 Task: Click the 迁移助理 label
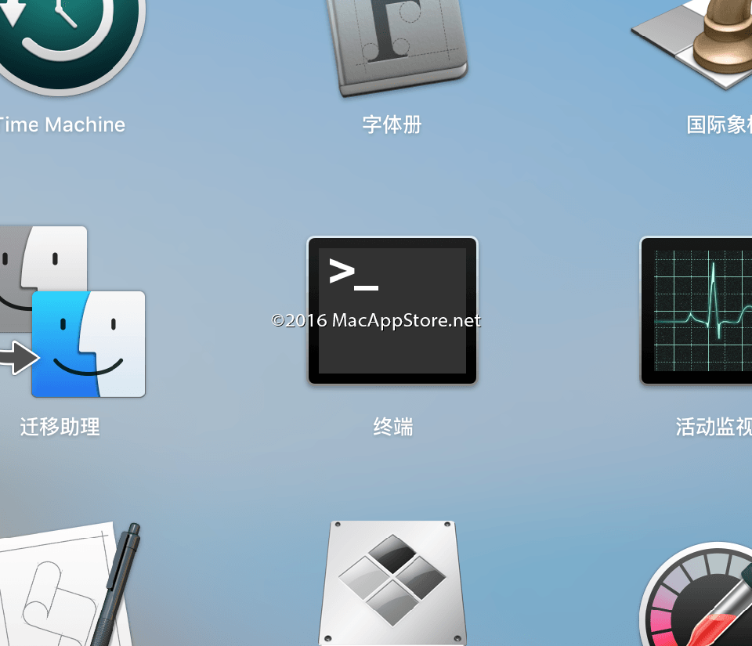point(60,427)
